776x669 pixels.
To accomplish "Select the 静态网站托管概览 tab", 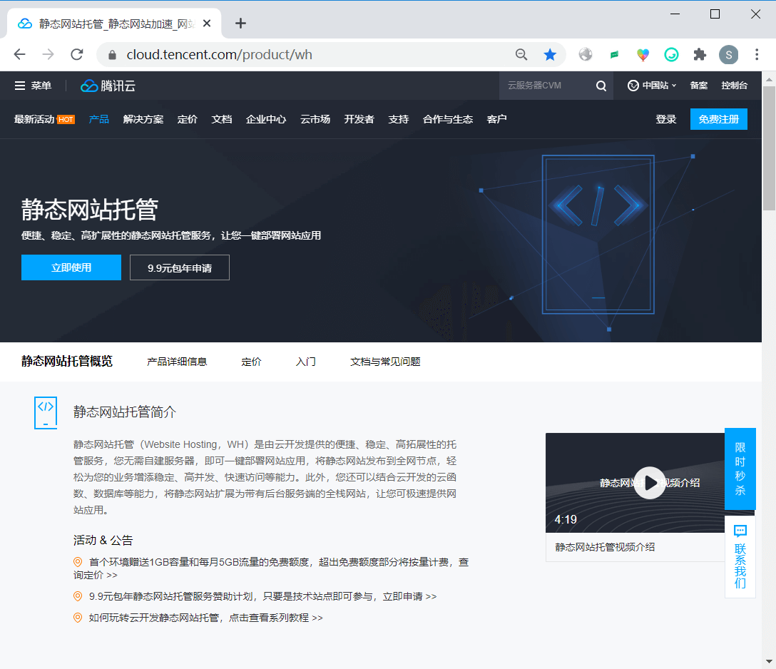I will coord(67,361).
